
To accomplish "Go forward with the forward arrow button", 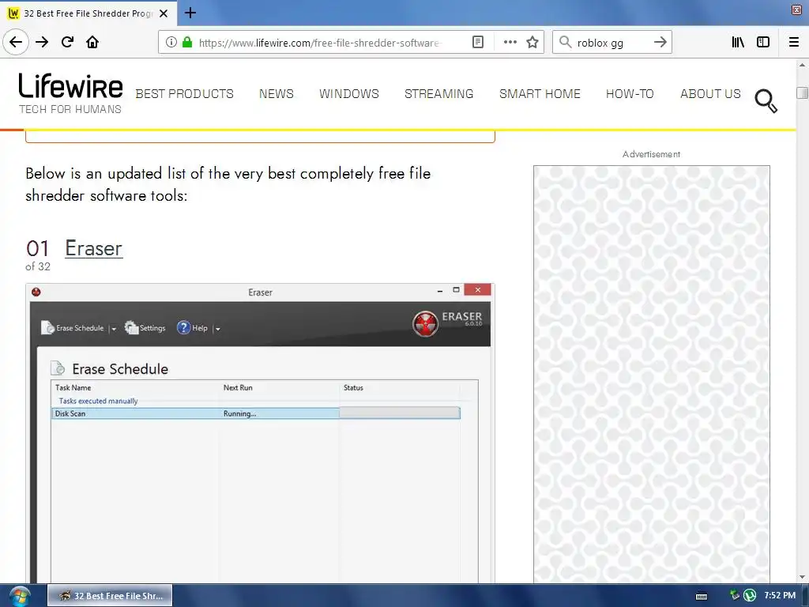I will pyautogui.click(x=42, y=42).
